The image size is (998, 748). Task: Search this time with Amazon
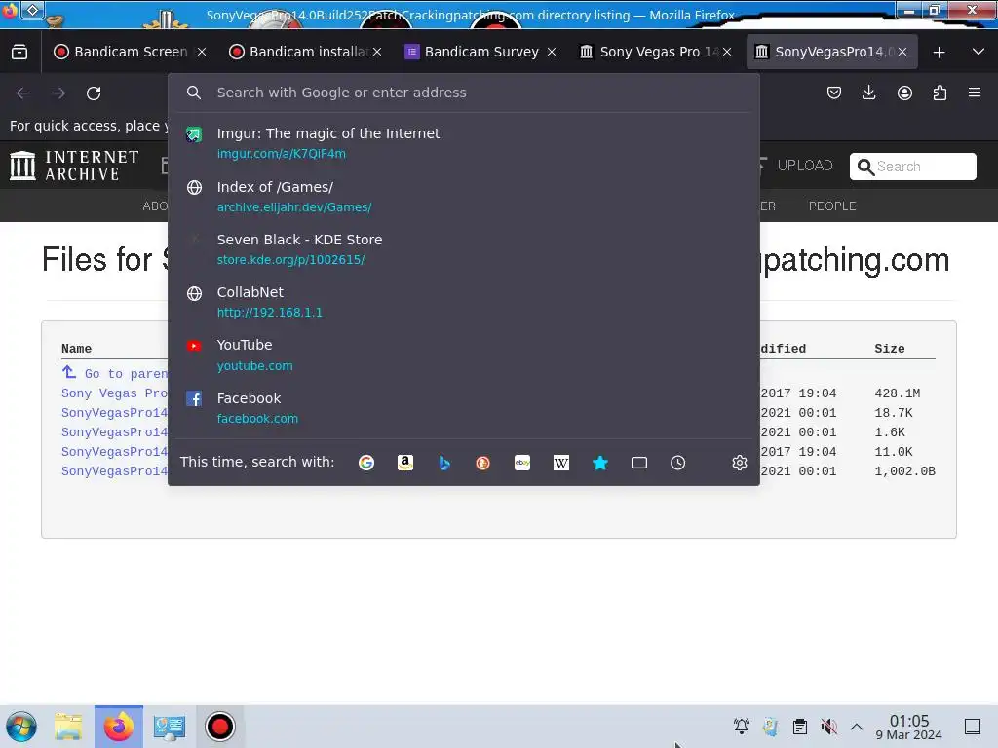(x=405, y=463)
